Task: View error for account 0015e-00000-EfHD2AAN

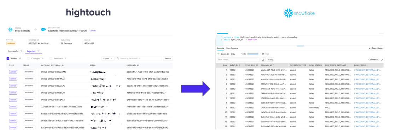Action: pyautogui.click(x=29, y=72)
